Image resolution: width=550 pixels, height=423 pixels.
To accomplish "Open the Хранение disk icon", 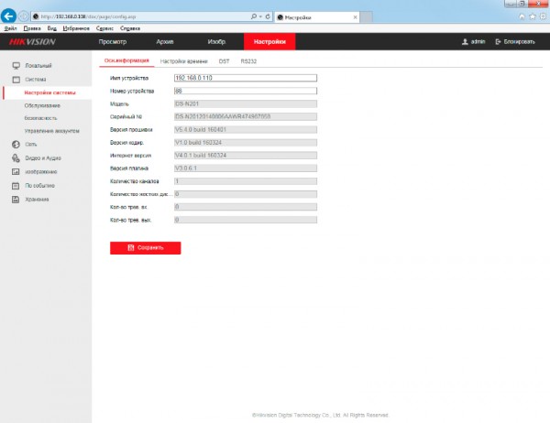I will 16,200.
